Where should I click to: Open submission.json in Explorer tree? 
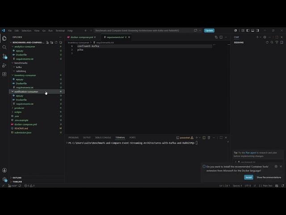tap(37, 133)
